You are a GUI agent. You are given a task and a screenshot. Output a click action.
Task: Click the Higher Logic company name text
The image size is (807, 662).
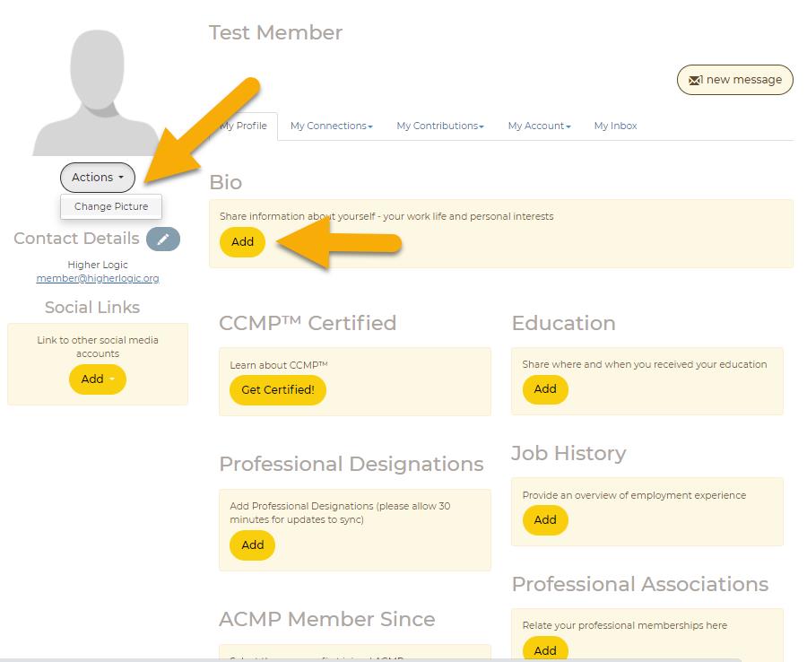[97, 265]
